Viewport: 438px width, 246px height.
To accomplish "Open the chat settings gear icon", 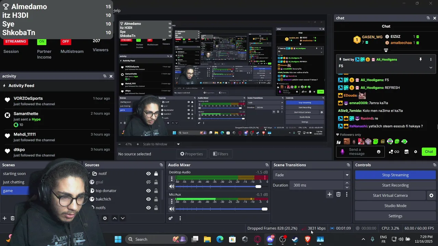I will tap(415, 152).
